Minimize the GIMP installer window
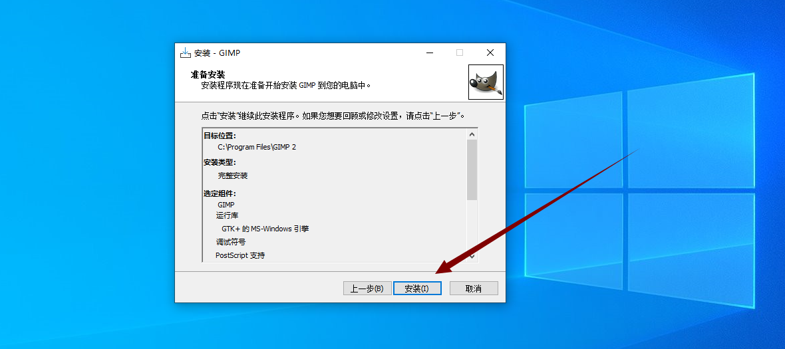785x349 pixels. [430, 53]
